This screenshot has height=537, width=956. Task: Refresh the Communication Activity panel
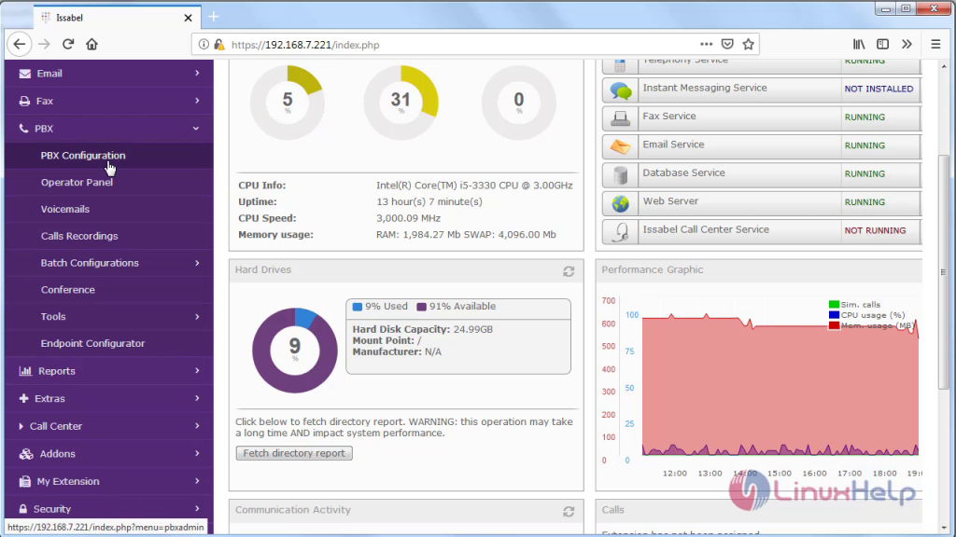(569, 512)
